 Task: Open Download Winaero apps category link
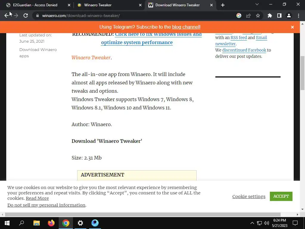tap(38, 53)
